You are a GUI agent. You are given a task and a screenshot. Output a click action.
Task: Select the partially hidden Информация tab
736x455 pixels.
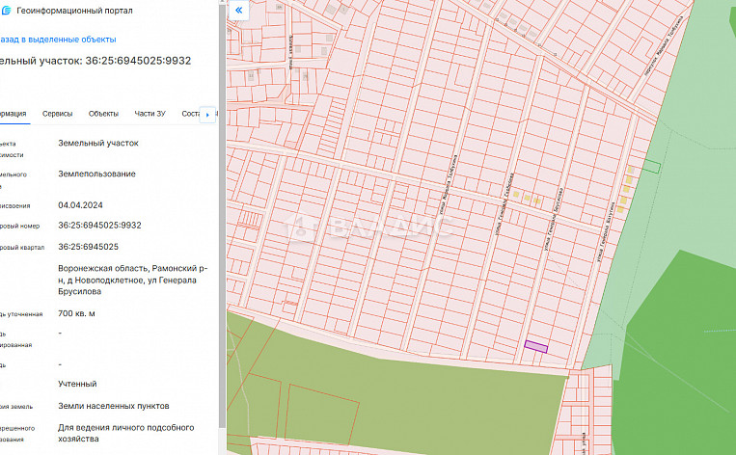(14, 114)
